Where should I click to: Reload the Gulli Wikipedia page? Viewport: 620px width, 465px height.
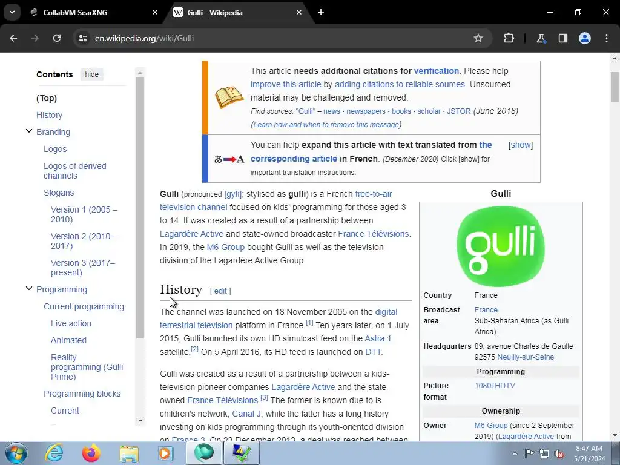pos(57,38)
